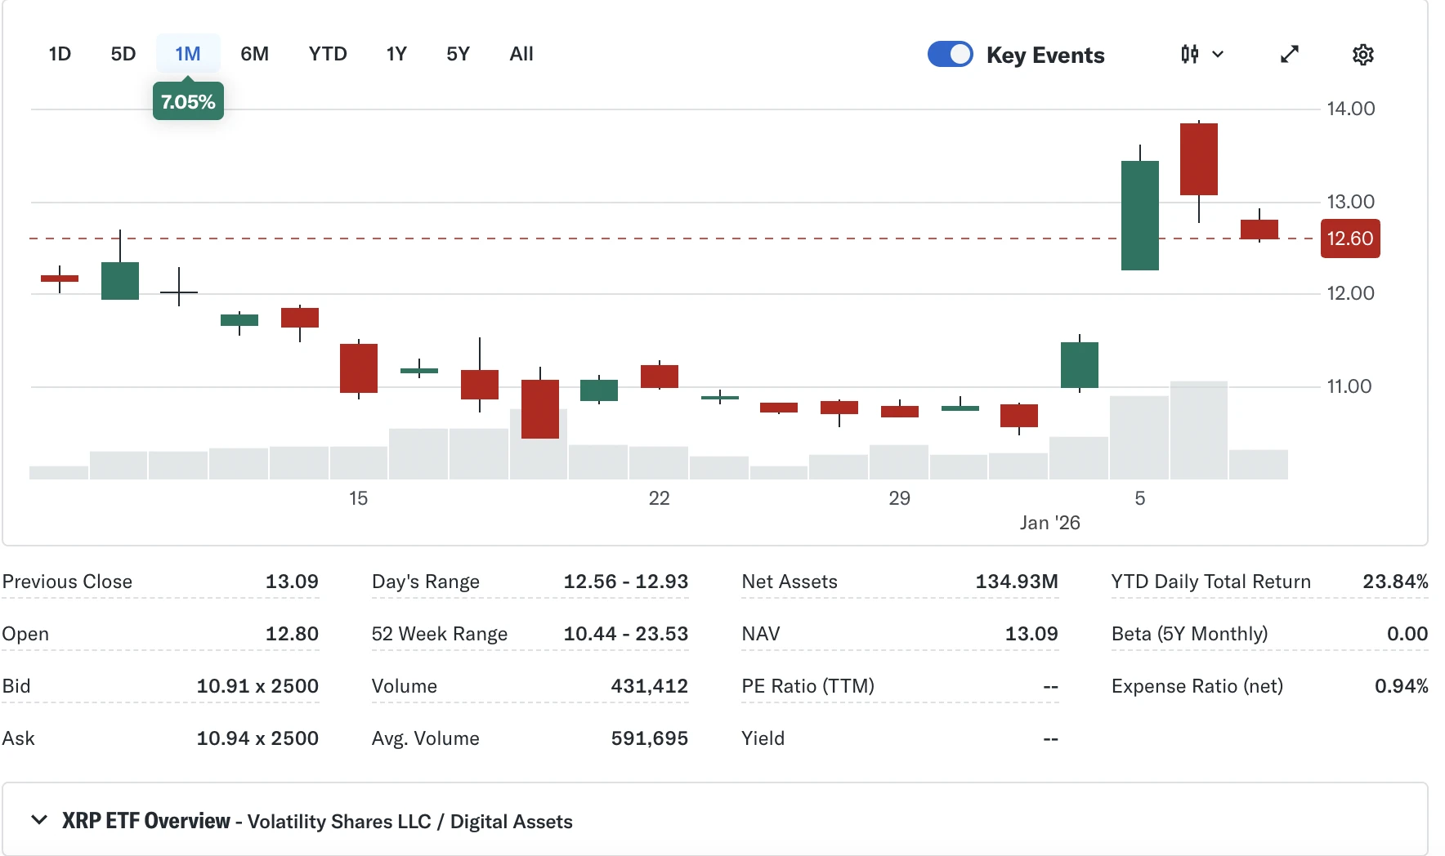
Task: Disable the Key Events toggle
Action: tap(951, 53)
